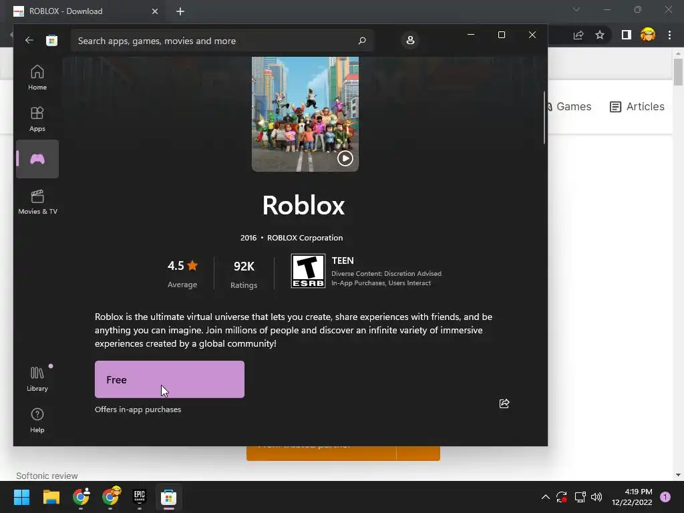
Task: Close the ROBLOX - Download Chrome tab
Action: tap(155, 11)
